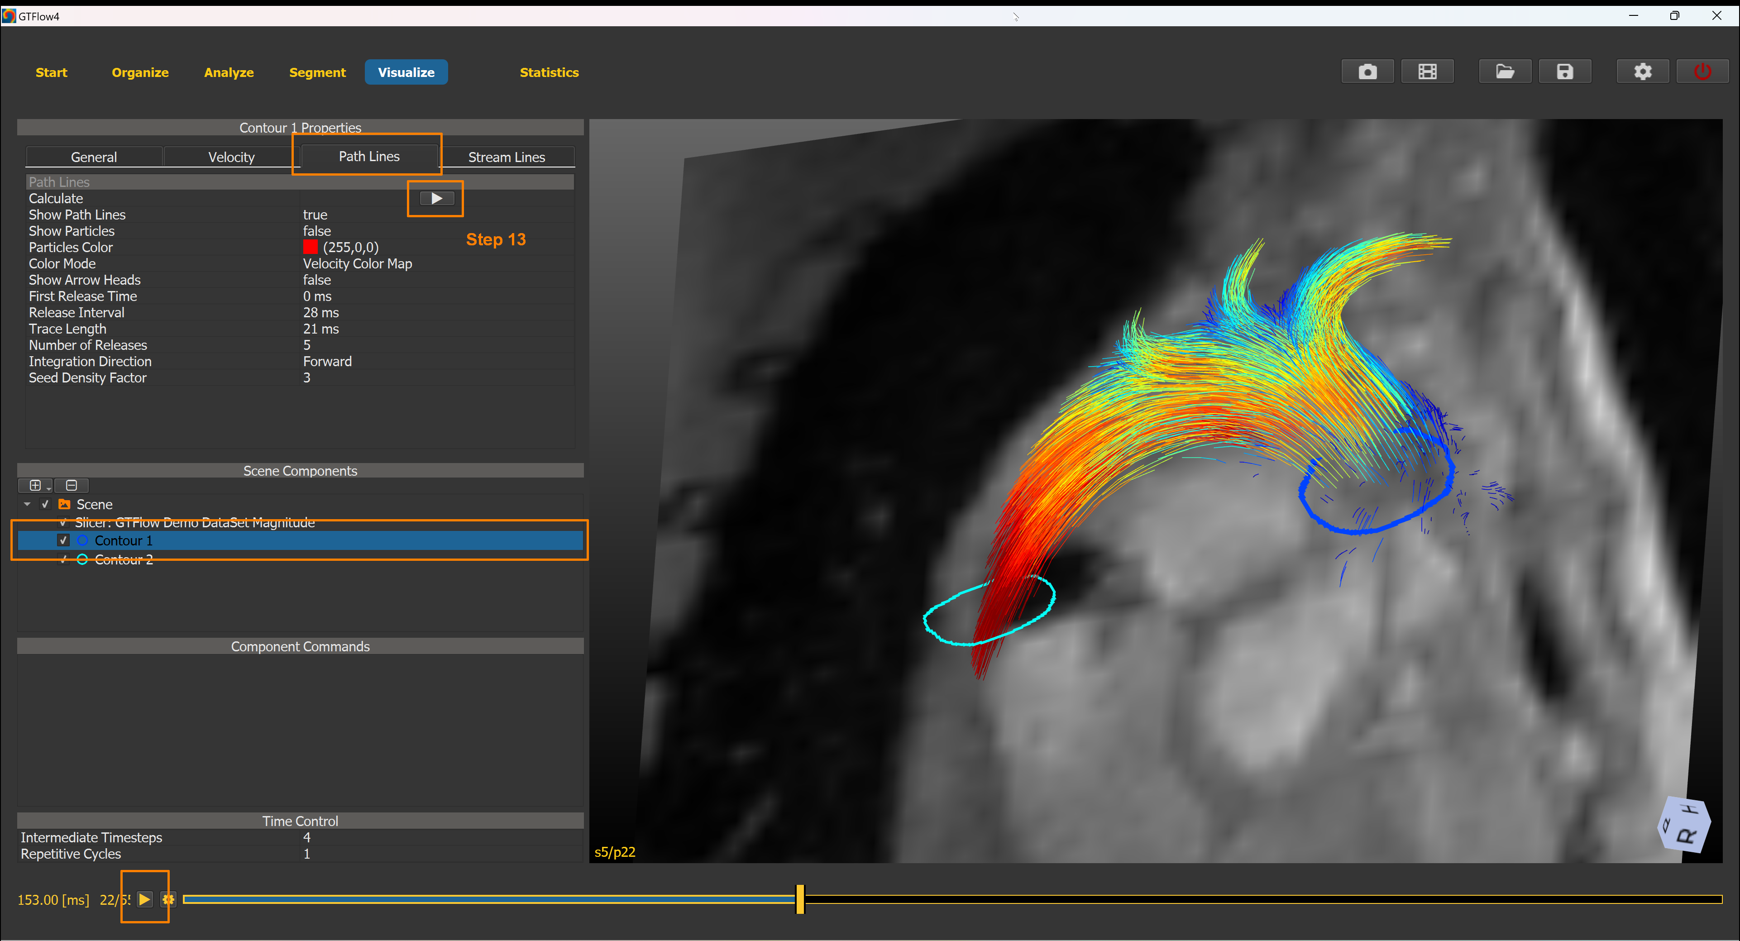Collapse the Scene tree node arrow

click(27, 504)
